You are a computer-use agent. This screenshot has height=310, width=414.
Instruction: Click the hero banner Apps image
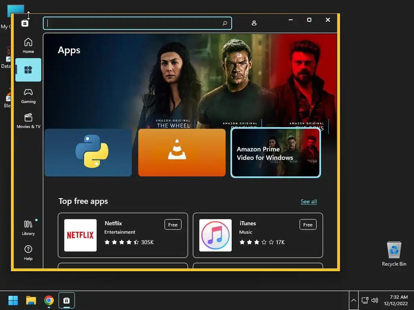click(190, 81)
